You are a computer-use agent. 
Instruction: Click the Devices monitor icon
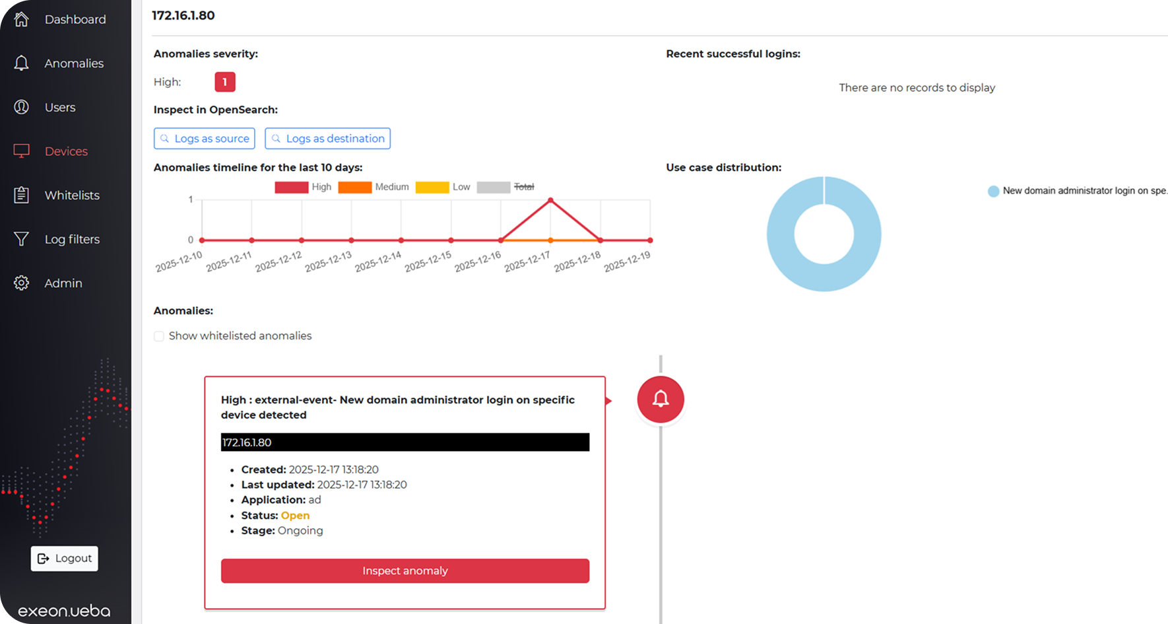[21, 151]
